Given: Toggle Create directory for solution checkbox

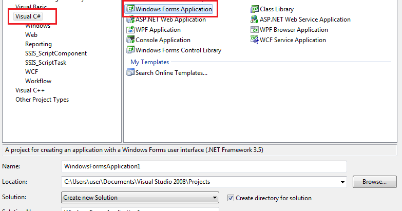Looking at the screenshot, I should pyautogui.click(x=231, y=198).
